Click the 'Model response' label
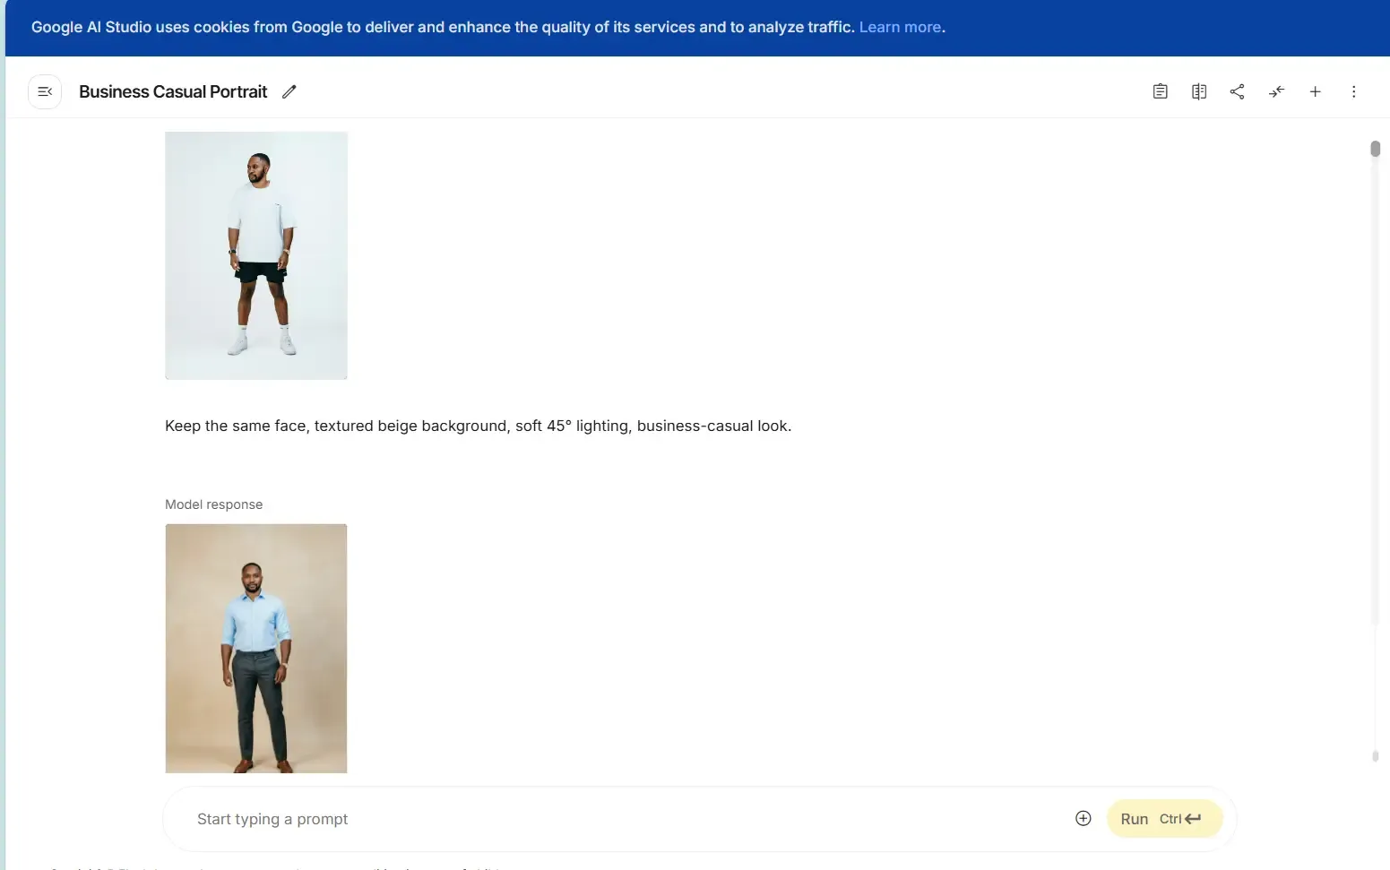The image size is (1390, 870). tap(213, 504)
